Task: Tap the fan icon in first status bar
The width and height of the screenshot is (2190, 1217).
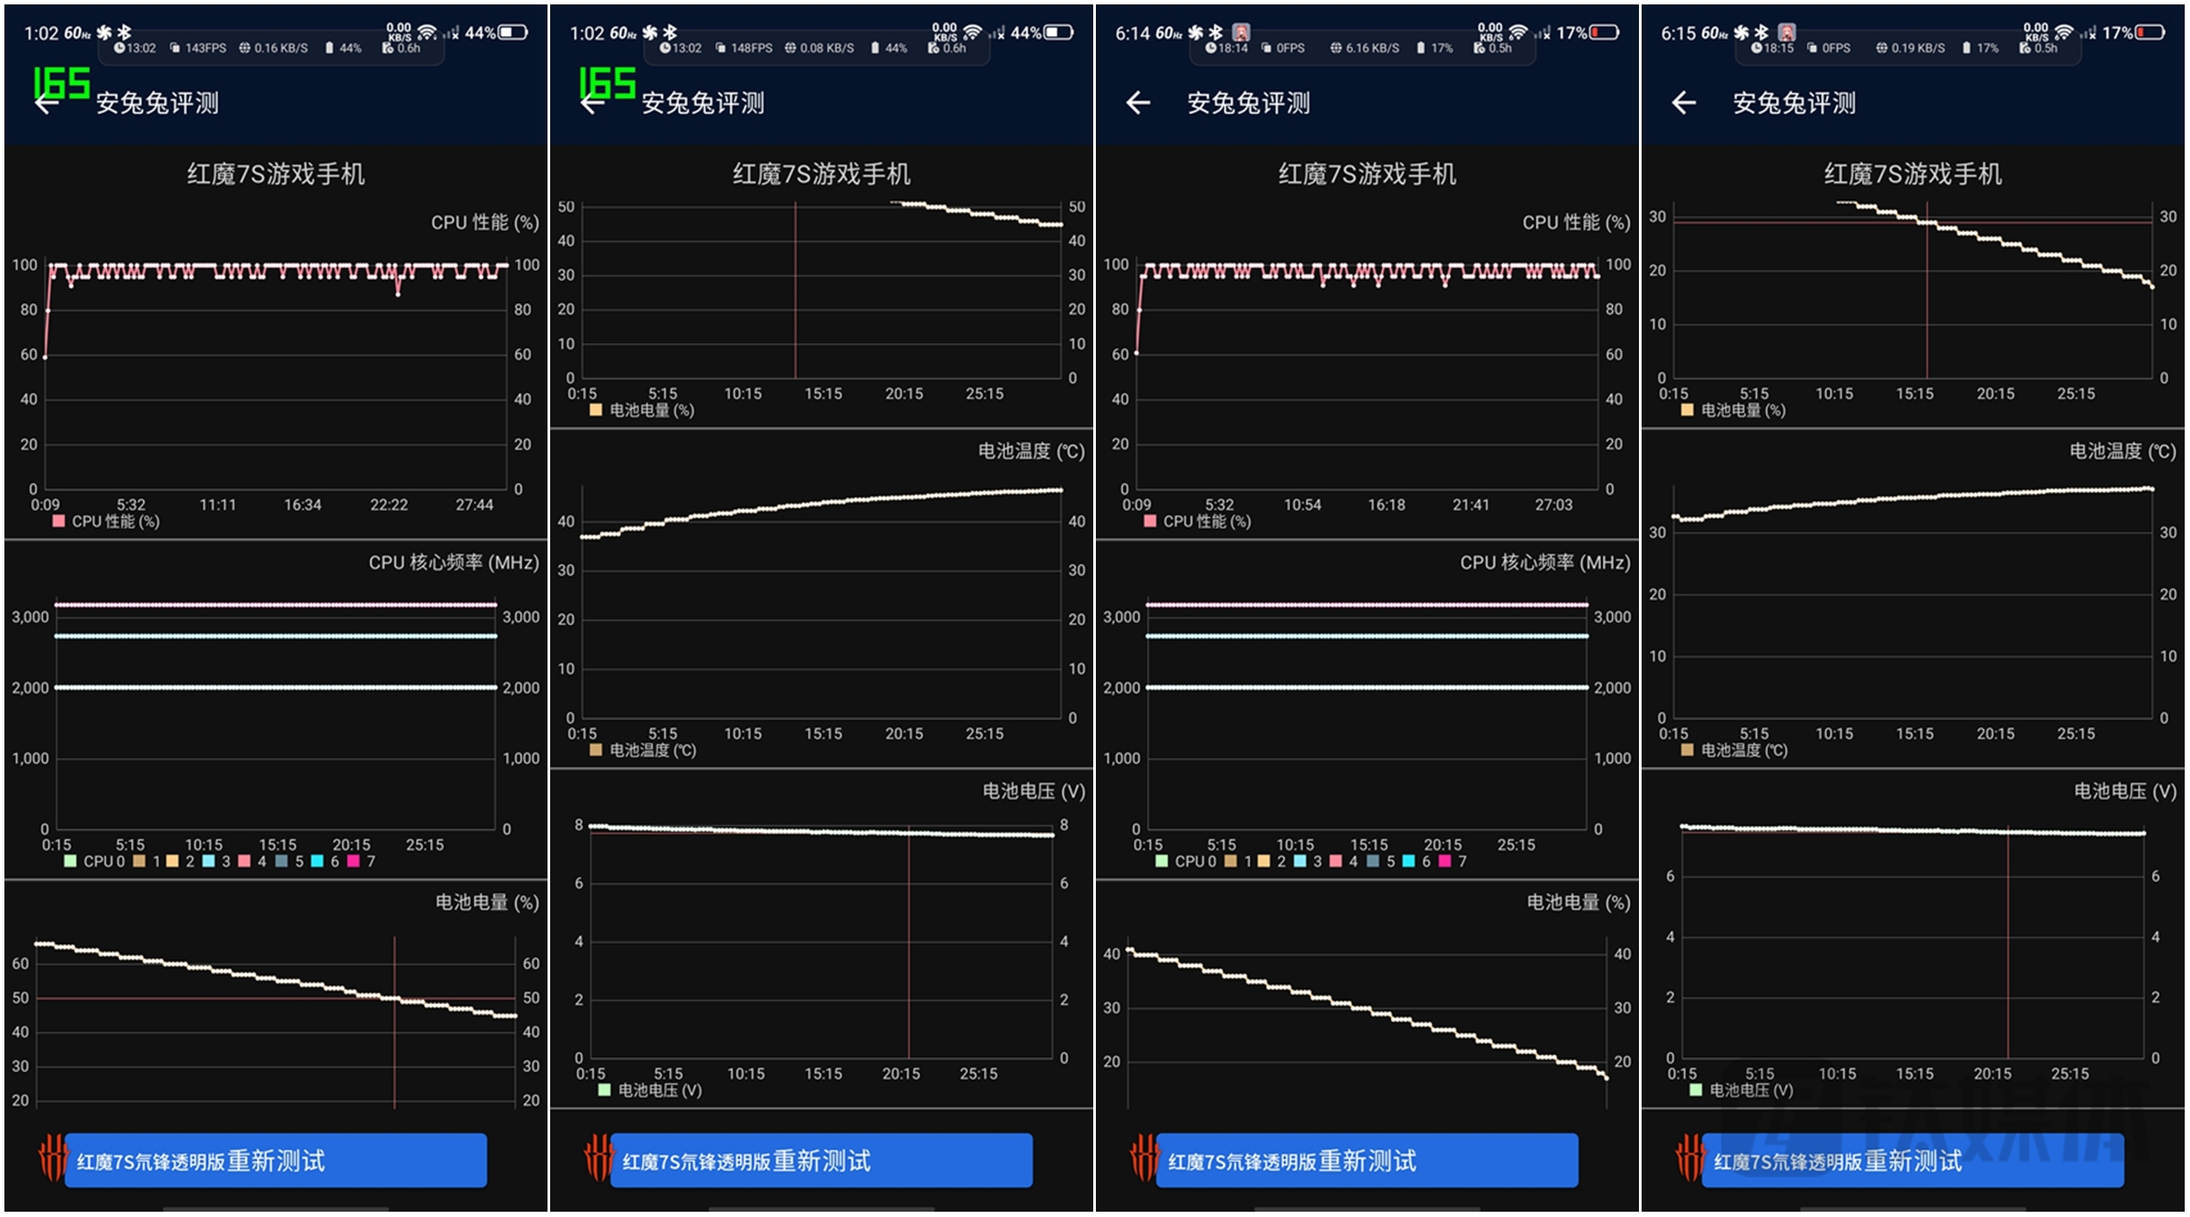Action: click(x=105, y=33)
